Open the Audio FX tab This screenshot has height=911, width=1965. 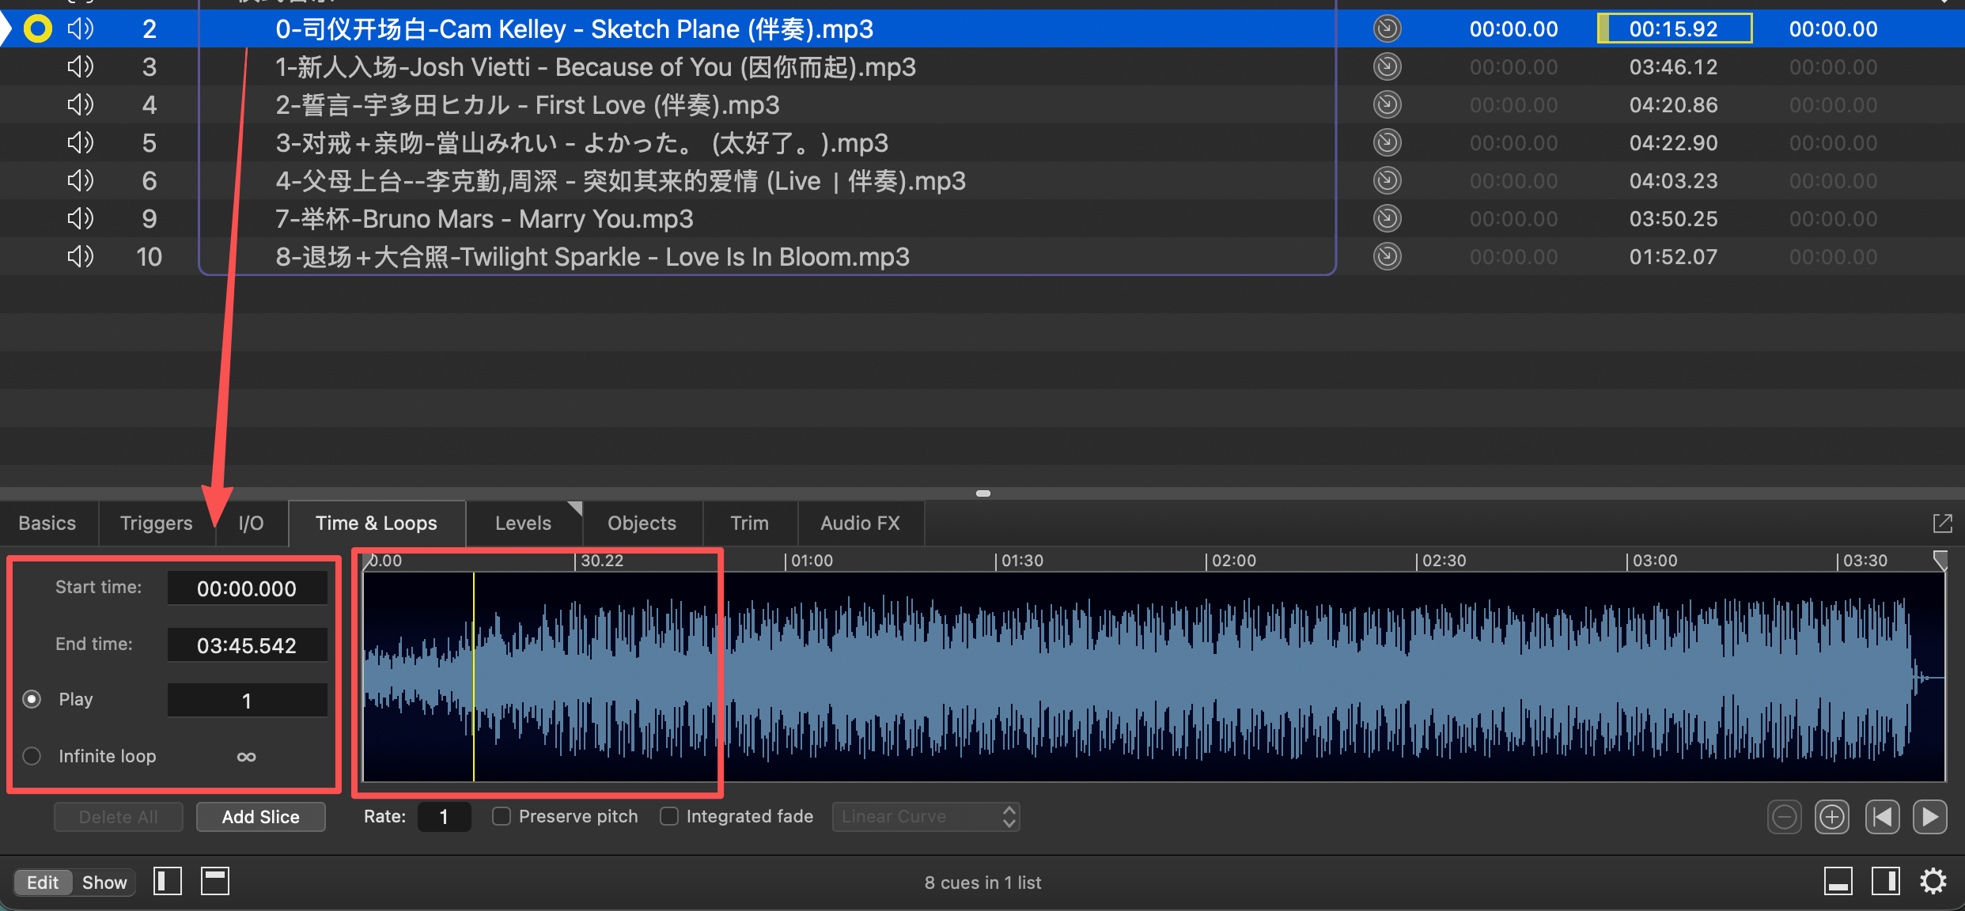[861, 524]
